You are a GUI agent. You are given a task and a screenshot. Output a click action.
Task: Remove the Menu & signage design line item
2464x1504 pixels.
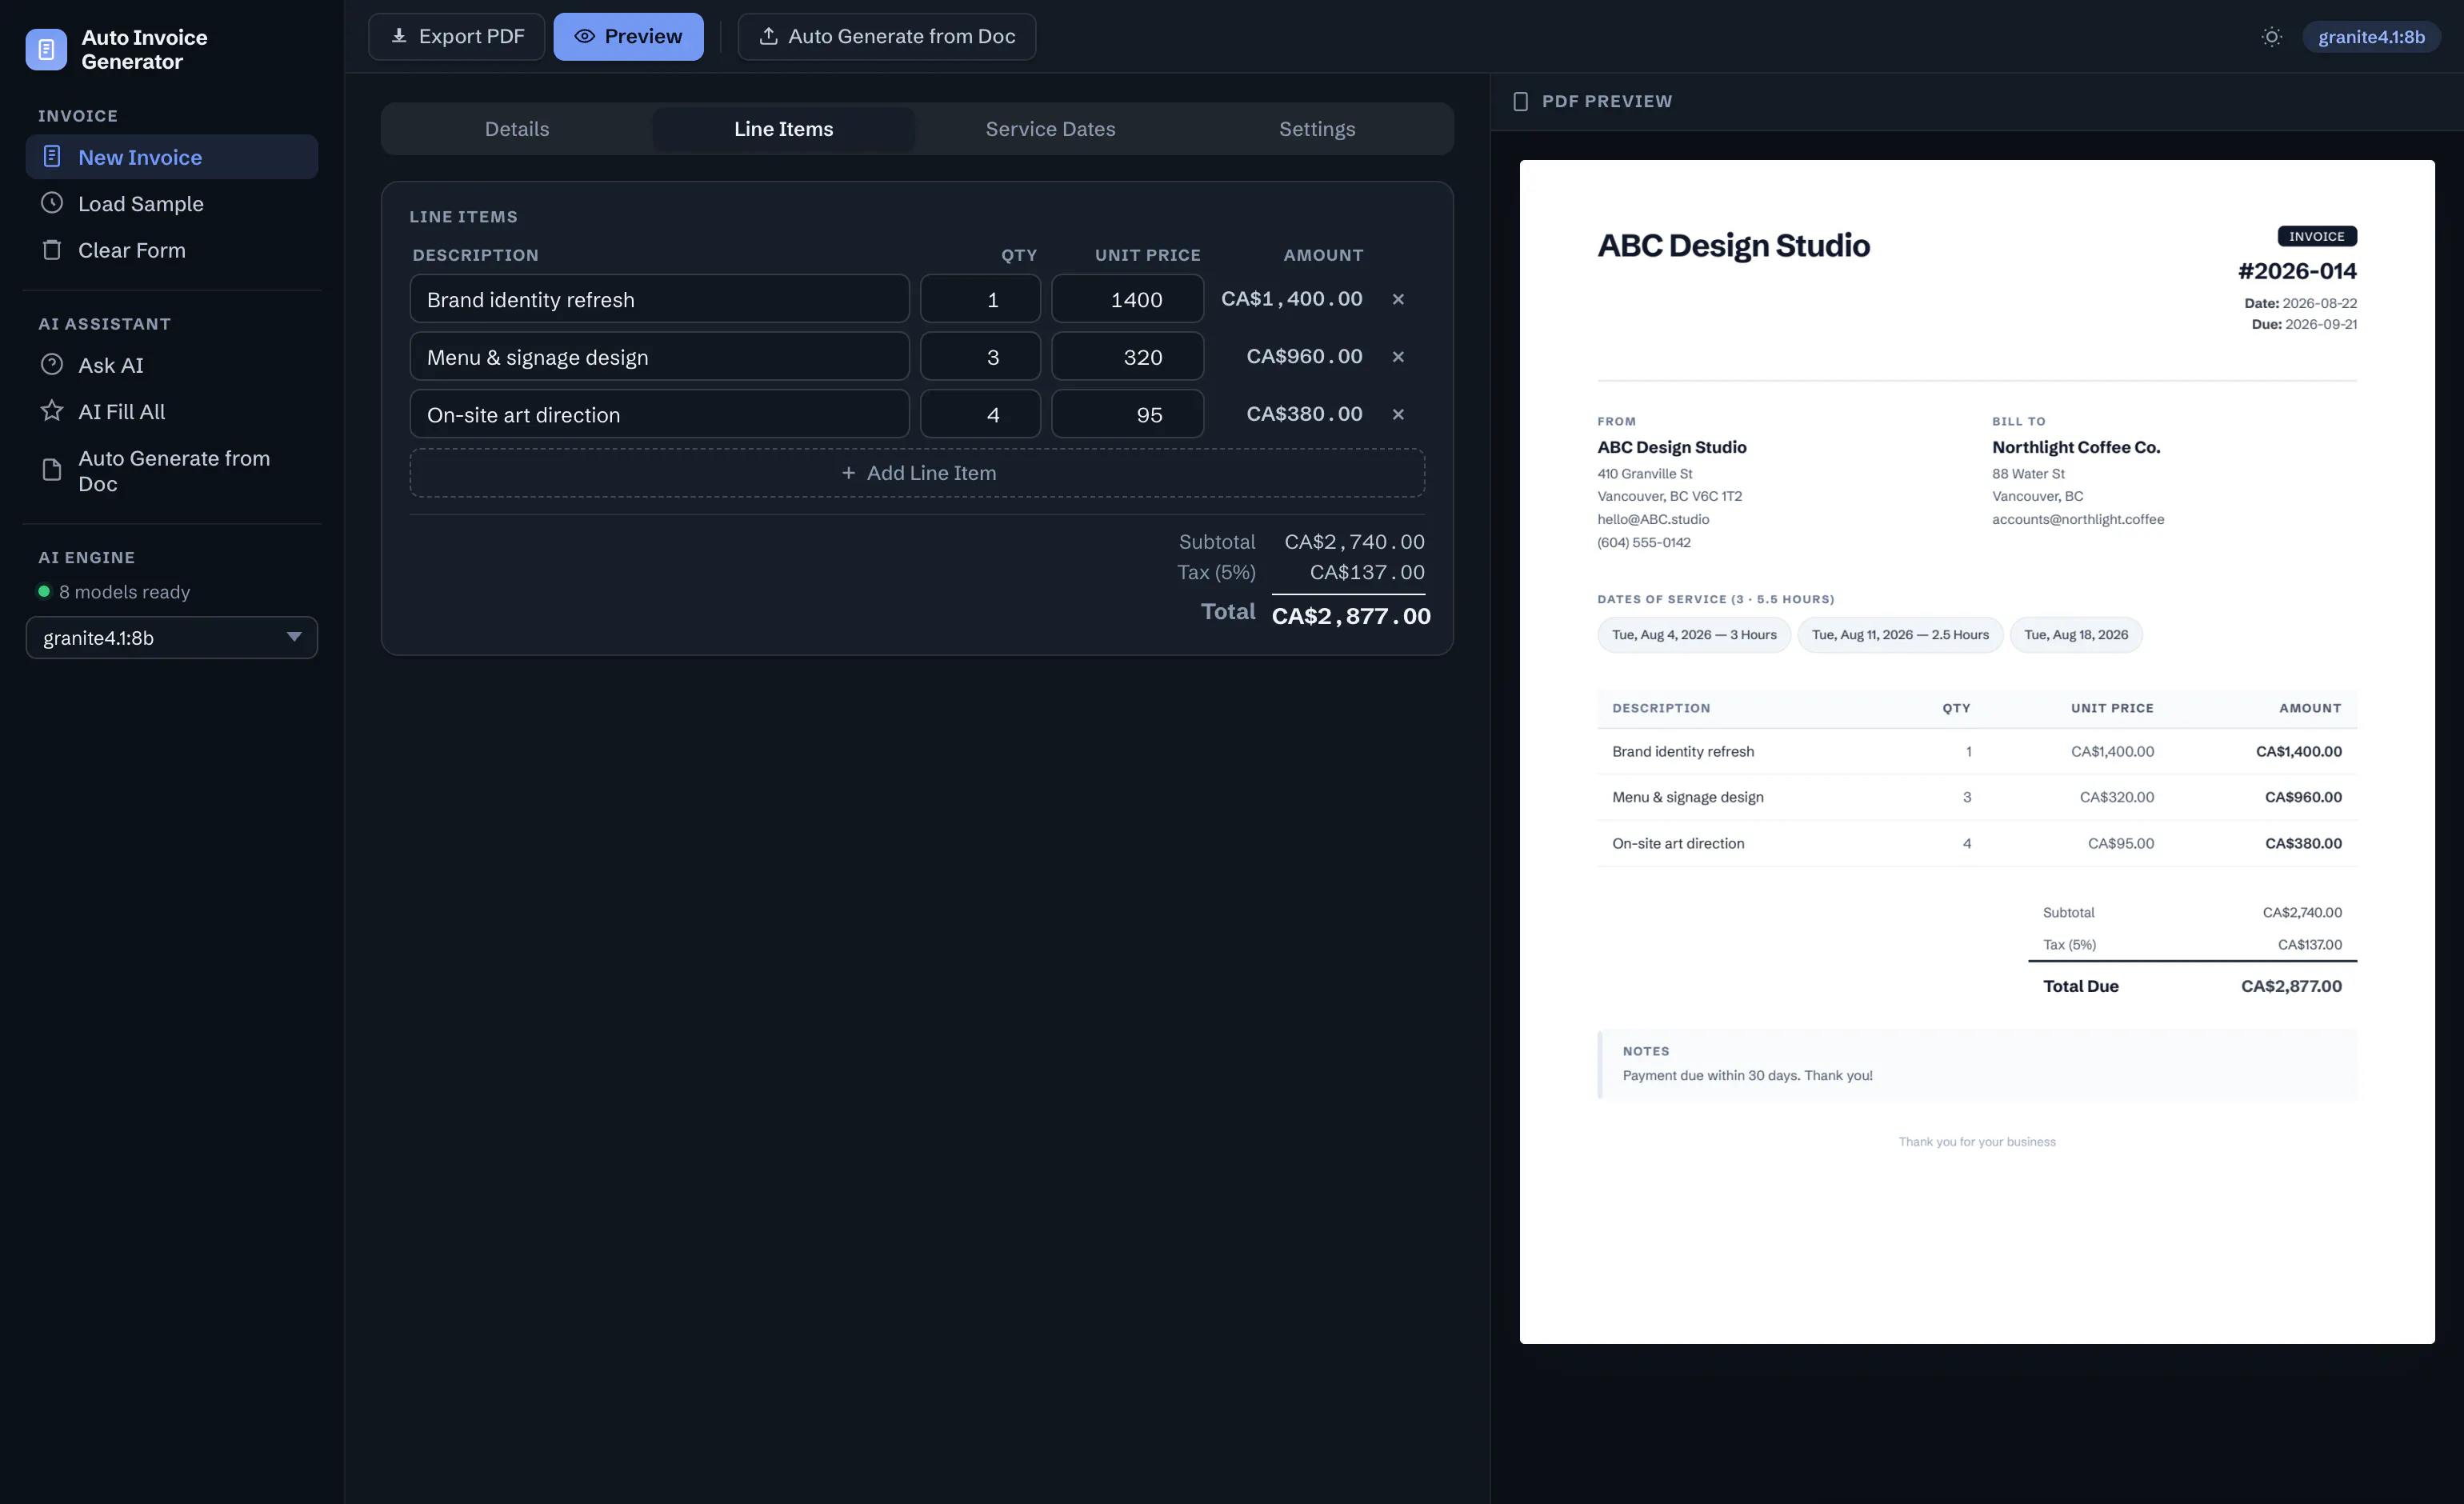coord(1398,357)
